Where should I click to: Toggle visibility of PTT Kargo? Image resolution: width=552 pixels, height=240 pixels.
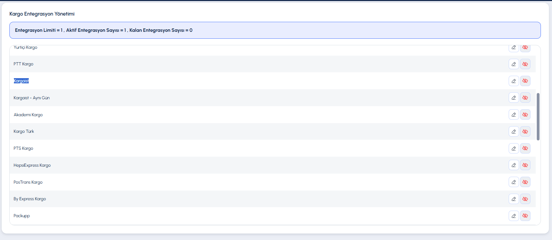(x=525, y=64)
